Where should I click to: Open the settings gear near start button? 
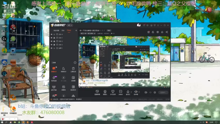pyautogui.click(x=155, y=92)
